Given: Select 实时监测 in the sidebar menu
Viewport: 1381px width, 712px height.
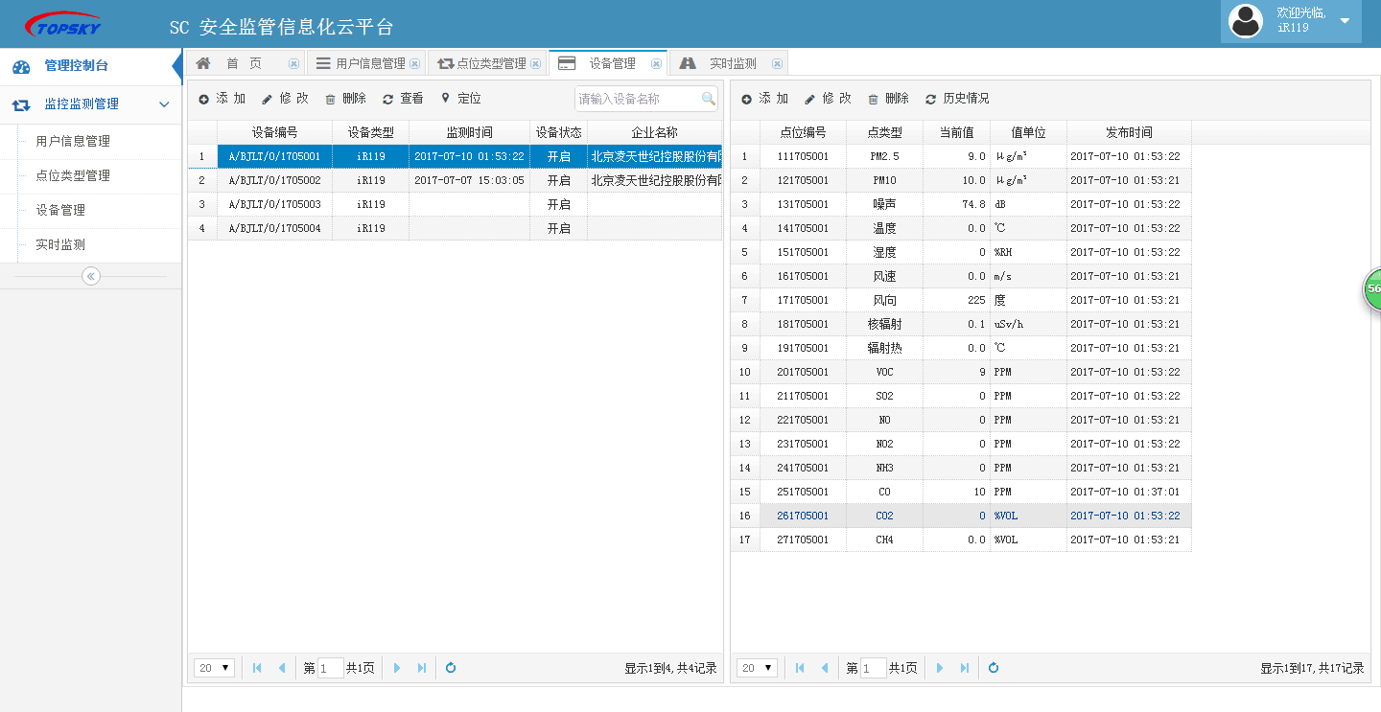Looking at the screenshot, I should click(60, 244).
